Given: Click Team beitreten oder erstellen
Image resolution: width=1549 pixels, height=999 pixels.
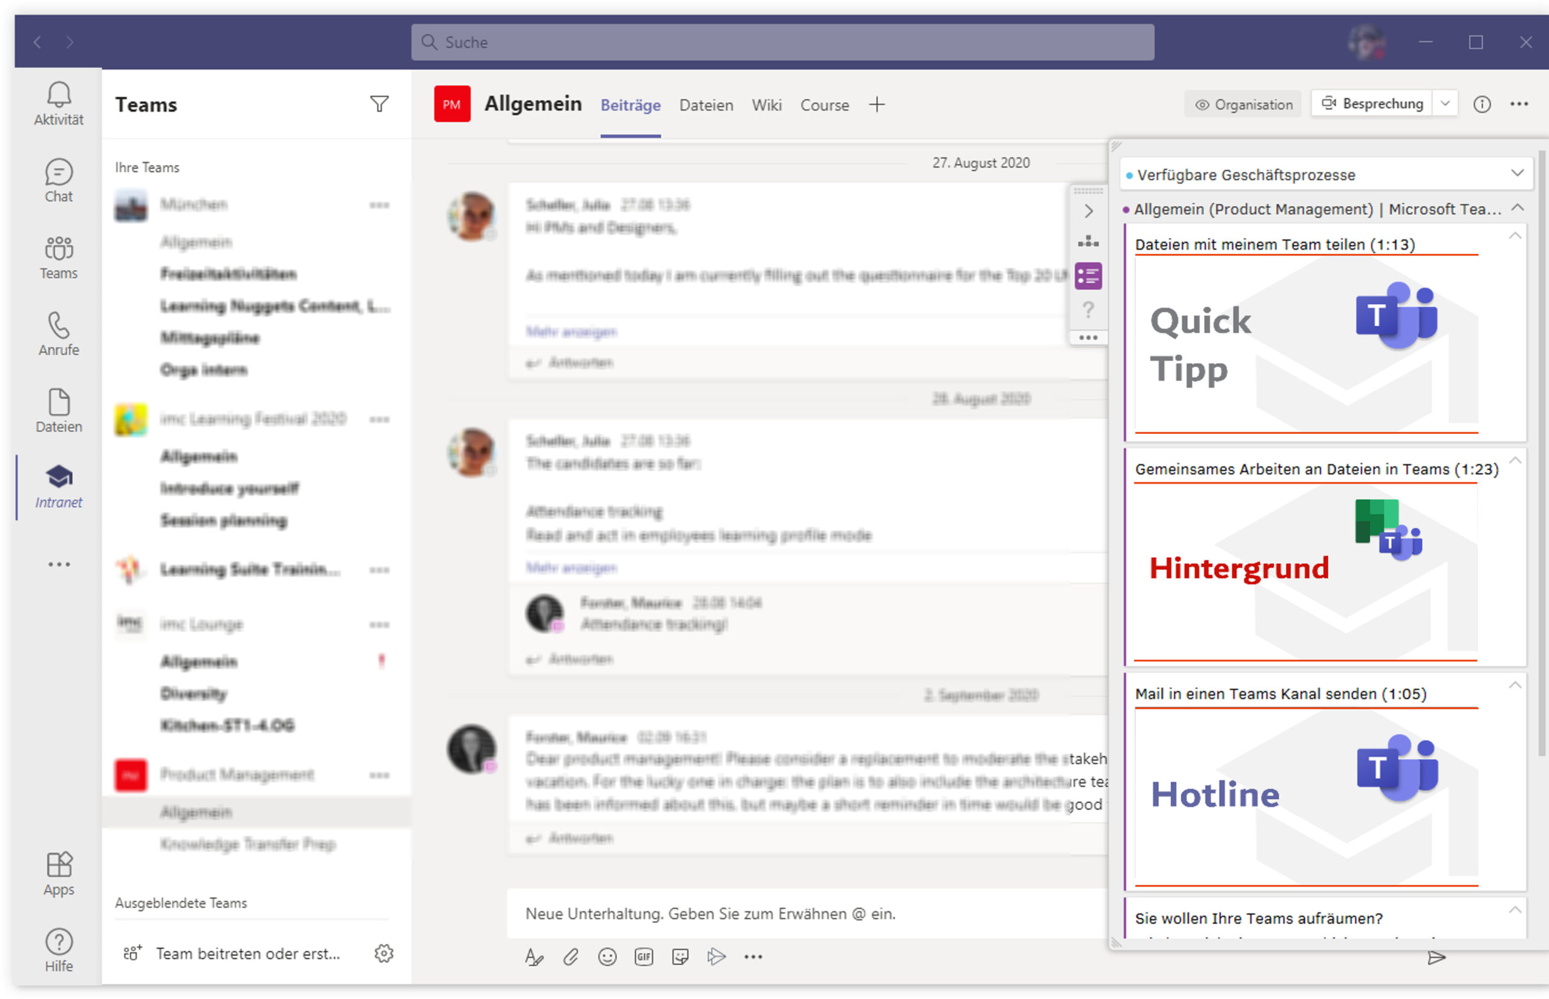Looking at the screenshot, I should [x=248, y=953].
